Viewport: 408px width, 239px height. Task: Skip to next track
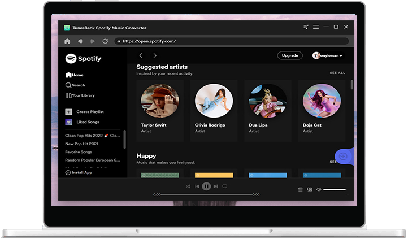[215, 186]
